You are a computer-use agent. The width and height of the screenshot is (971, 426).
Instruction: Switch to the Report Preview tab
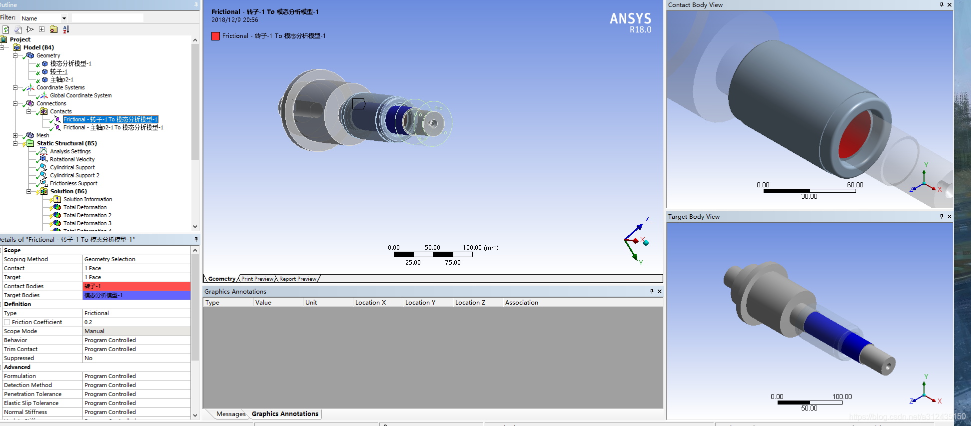pos(298,279)
